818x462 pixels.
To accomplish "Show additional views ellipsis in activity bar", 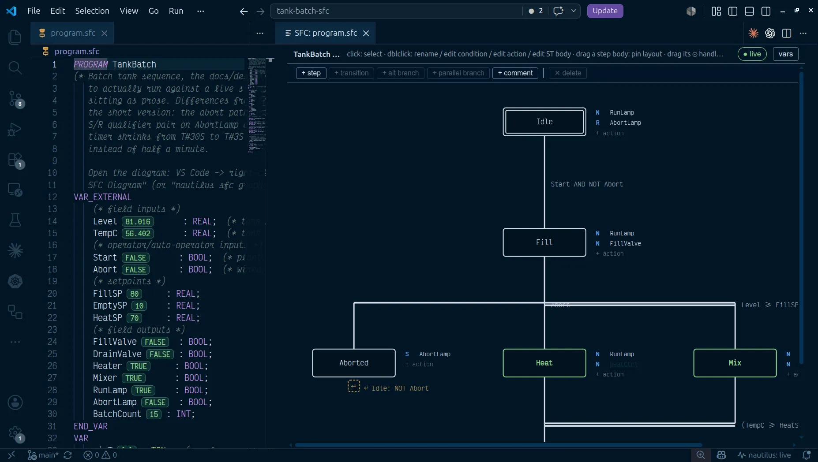I will pos(15,342).
